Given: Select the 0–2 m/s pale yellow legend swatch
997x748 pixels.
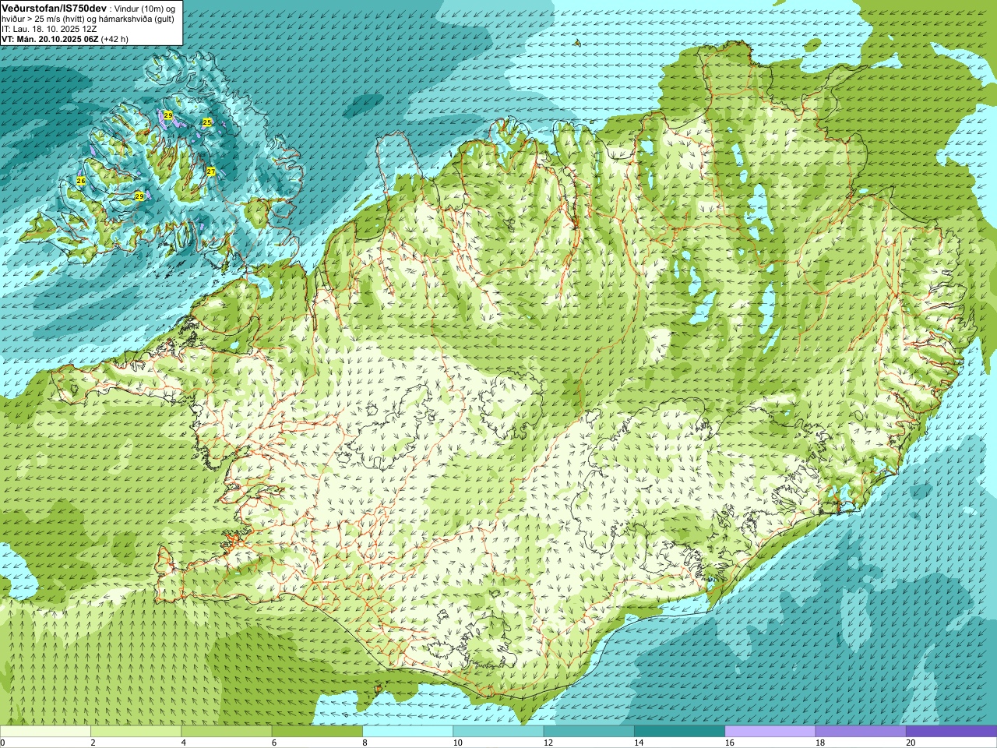Looking at the screenshot, I should pos(45,732).
